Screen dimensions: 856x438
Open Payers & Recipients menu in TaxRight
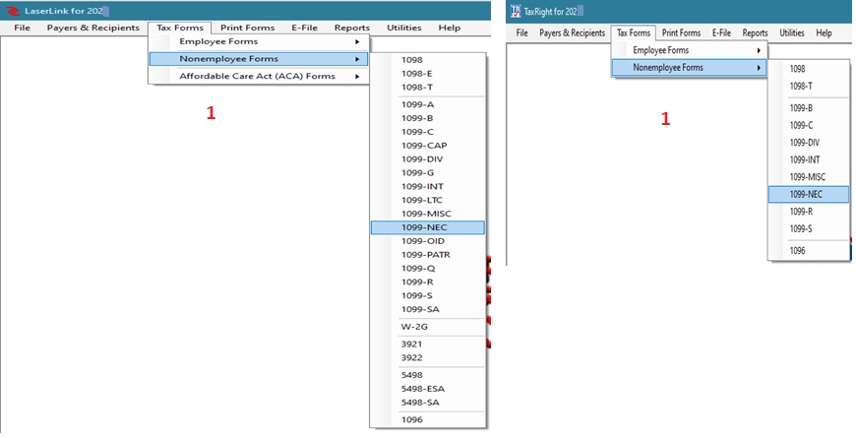pos(572,32)
